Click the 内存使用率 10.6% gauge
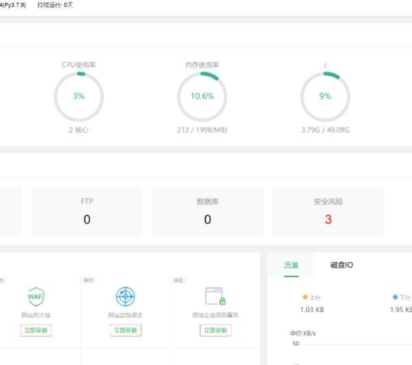The image size is (412, 365). tap(202, 96)
